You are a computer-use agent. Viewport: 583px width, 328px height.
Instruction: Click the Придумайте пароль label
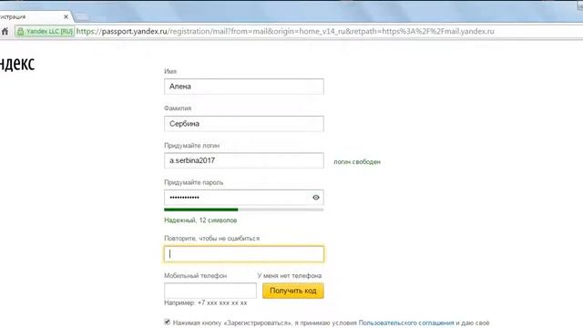194,182
